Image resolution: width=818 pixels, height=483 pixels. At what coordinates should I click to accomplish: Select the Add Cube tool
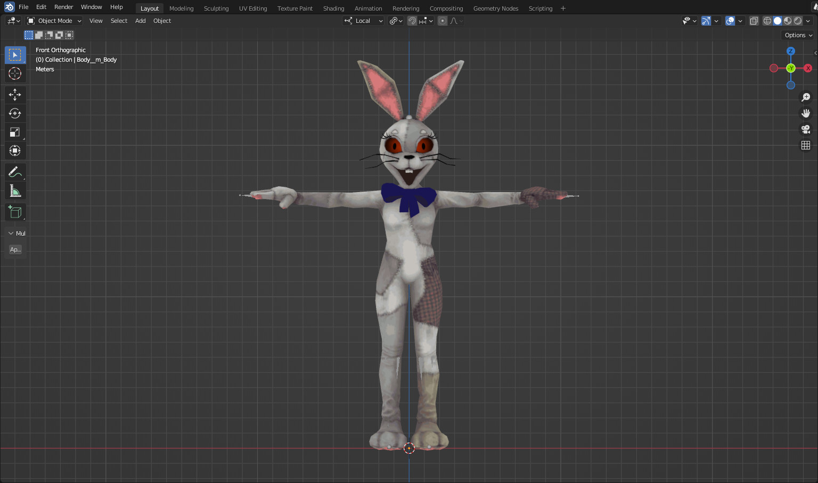point(15,212)
